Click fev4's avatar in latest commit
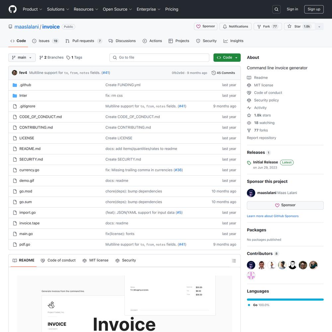The height and width of the screenshot is (332, 332). pyautogui.click(x=15, y=73)
